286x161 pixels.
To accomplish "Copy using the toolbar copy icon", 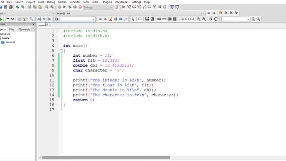I will (x=35, y=7).
